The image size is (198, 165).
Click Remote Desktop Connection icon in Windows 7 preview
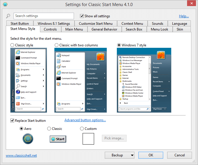pyautogui.click(x=121, y=57)
